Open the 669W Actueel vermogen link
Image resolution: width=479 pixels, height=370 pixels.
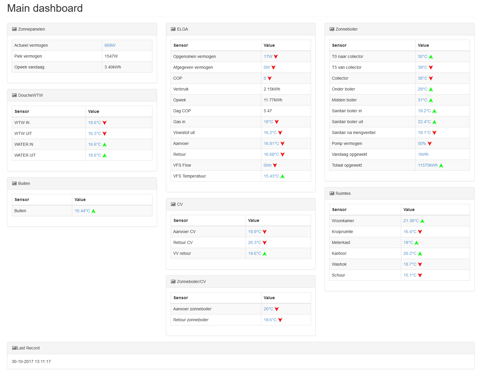click(x=110, y=45)
